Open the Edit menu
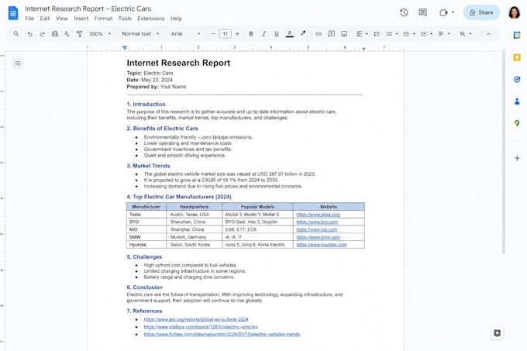The image size is (527, 351). tap(45, 19)
